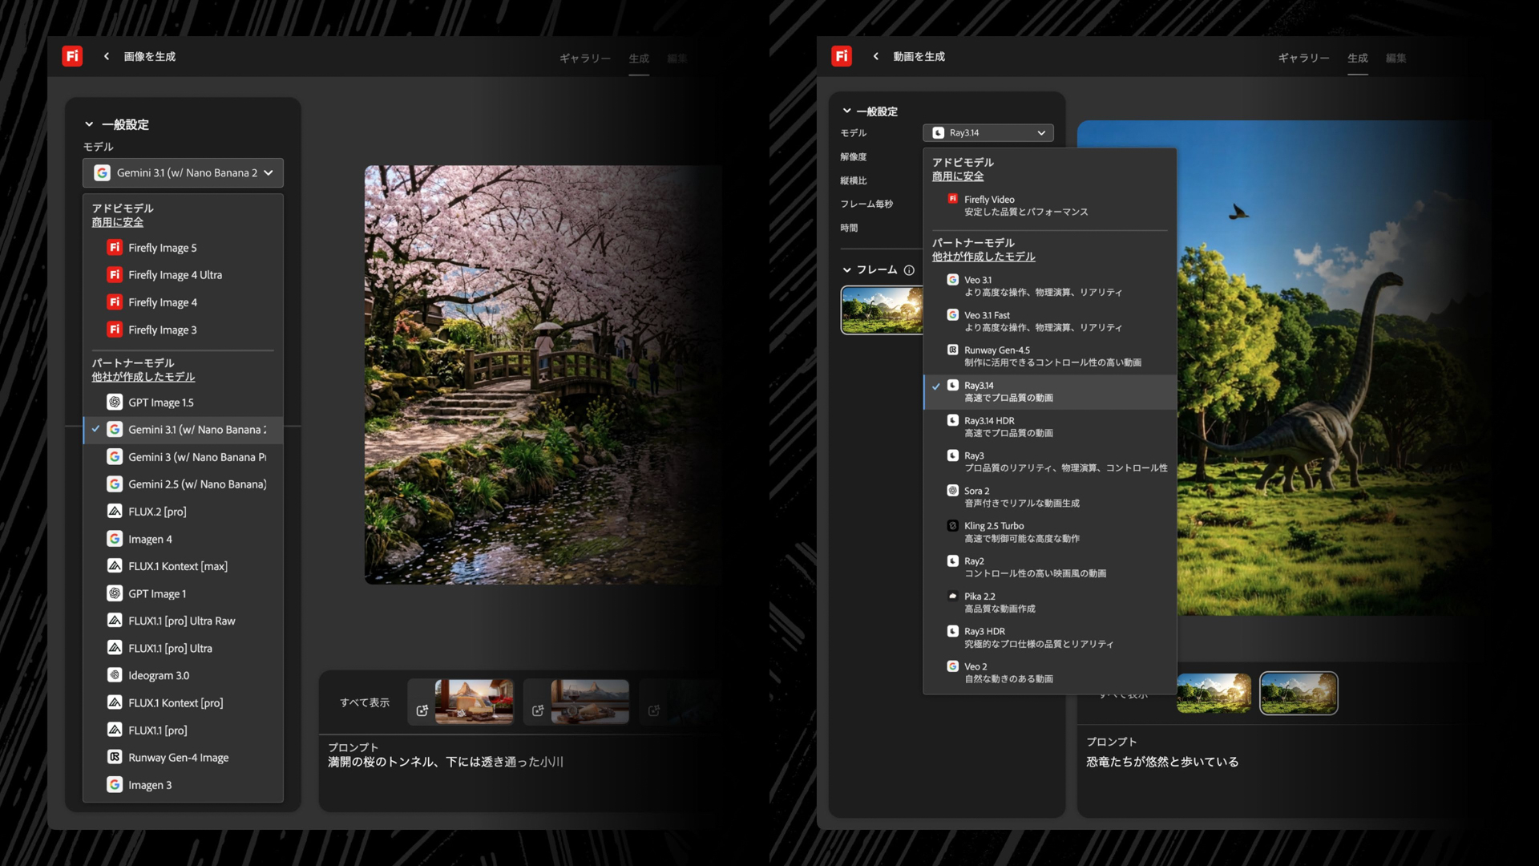This screenshot has width=1539, height=866.
Task: Click share icon on first history thumbnail
Action: (x=422, y=710)
